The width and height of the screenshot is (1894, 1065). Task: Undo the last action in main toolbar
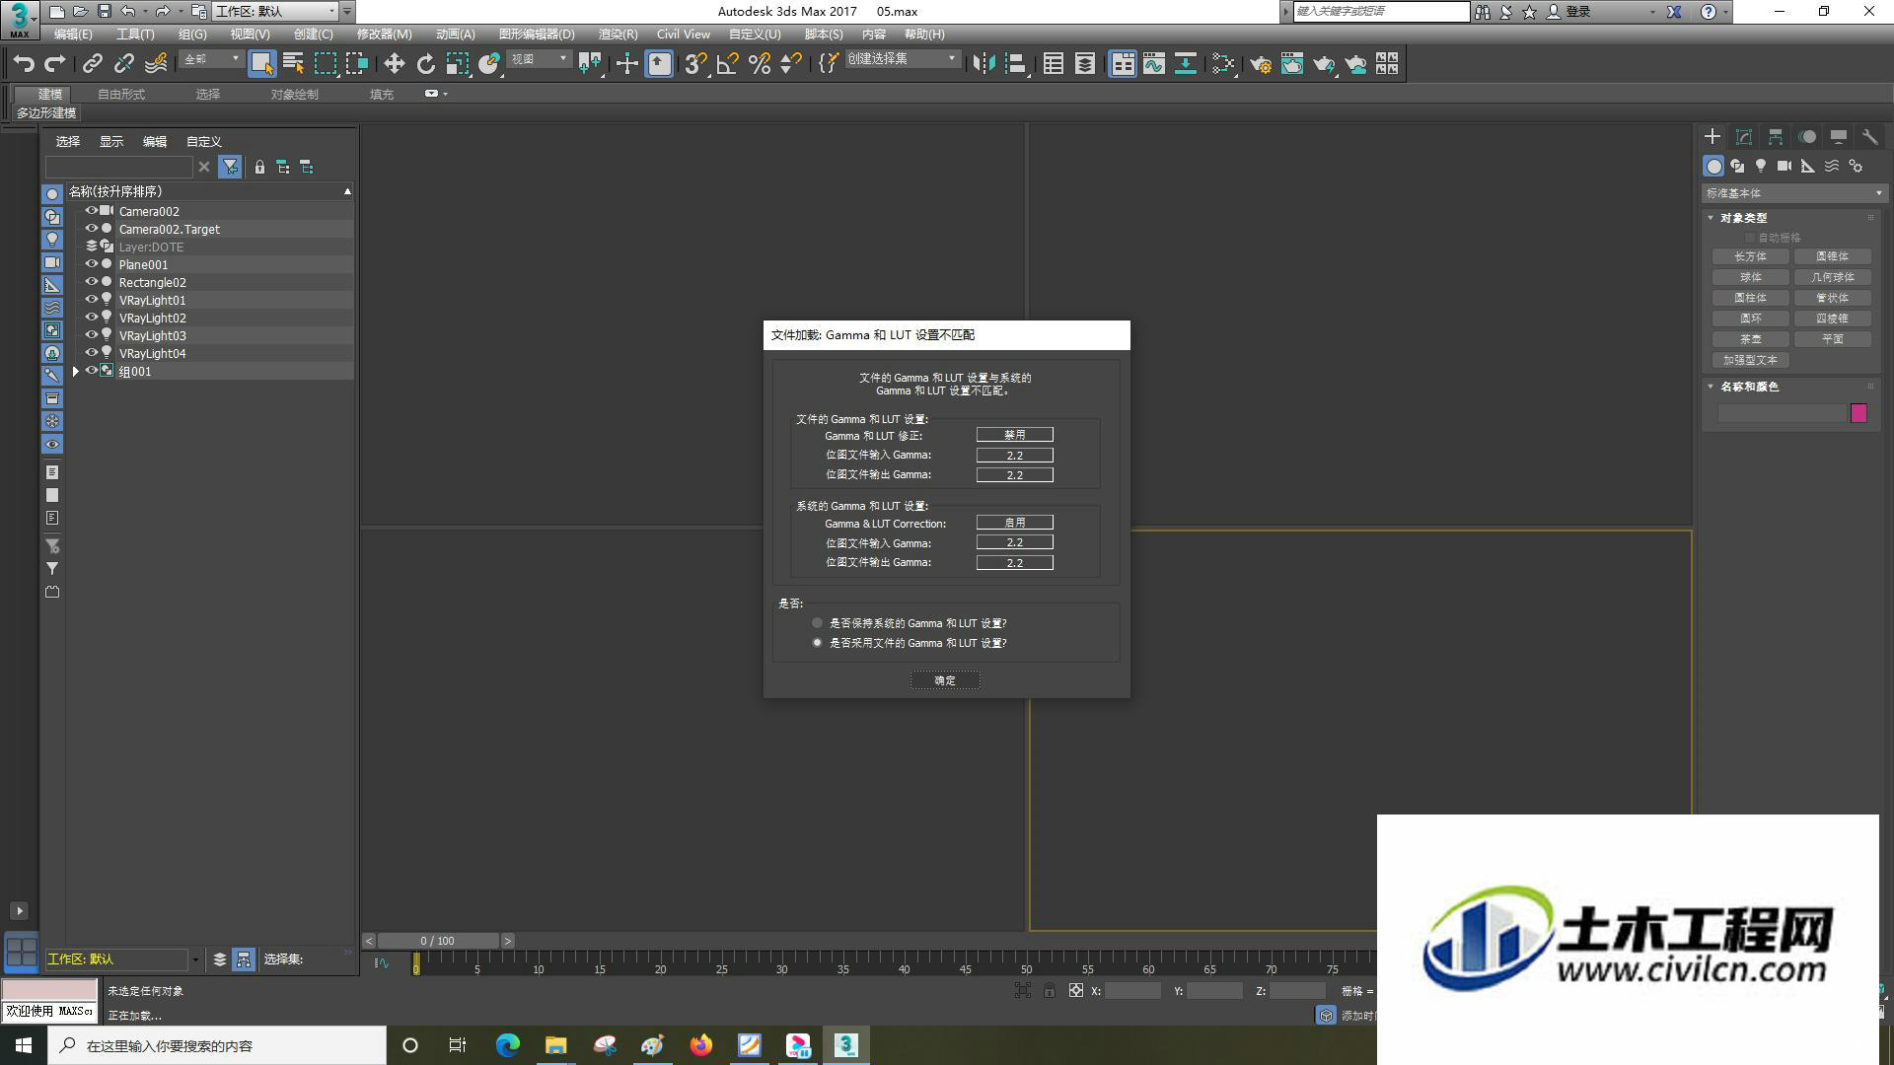pos(24,64)
